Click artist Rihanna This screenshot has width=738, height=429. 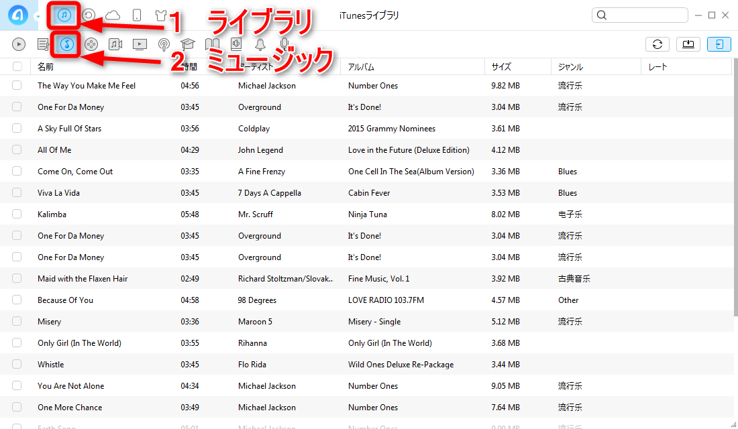pyautogui.click(x=252, y=343)
